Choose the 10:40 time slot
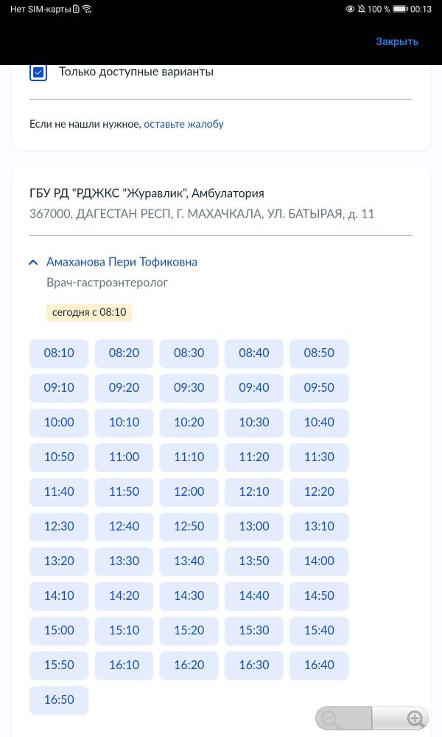 click(318, 422)
